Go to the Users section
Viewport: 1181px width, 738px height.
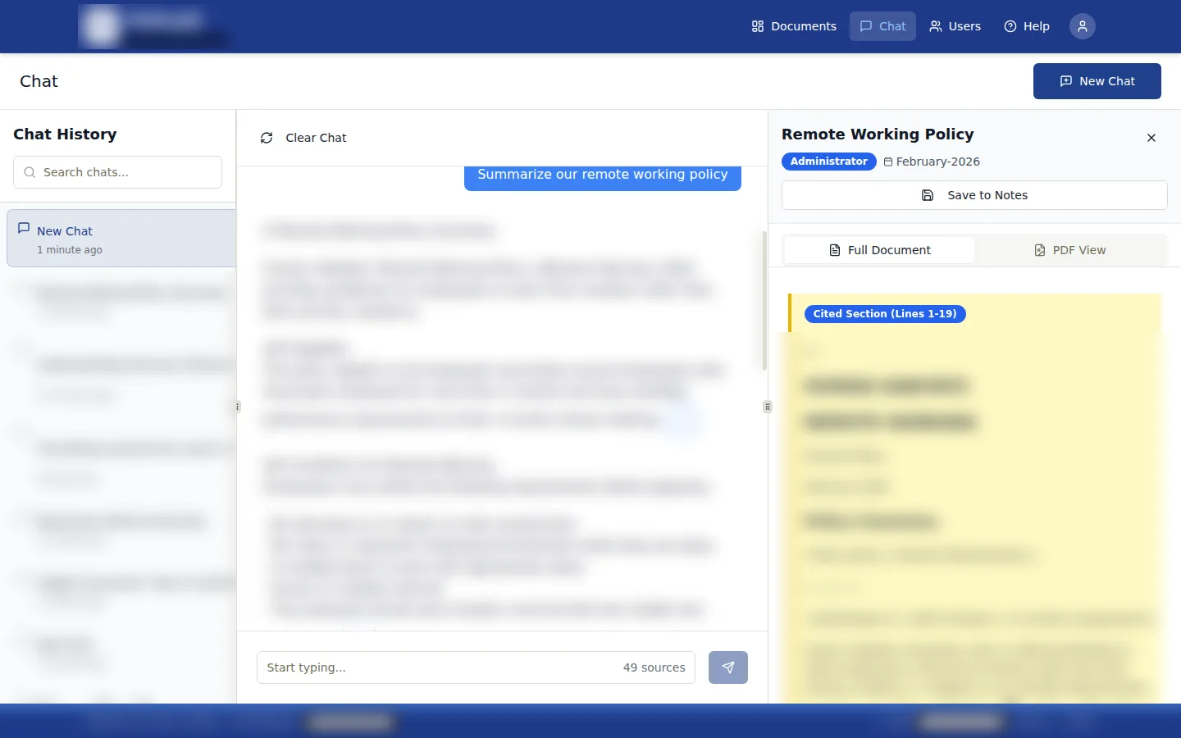coord(955,26)
